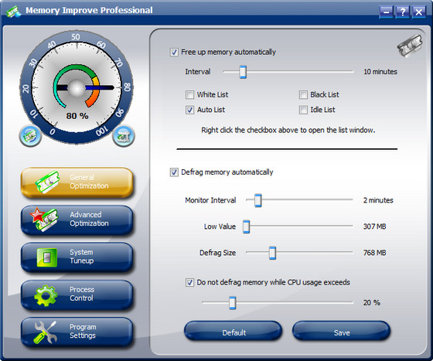Click the Program Settings tools icon
The width and height of the screenshot is (433, 361).
[46, 332]
